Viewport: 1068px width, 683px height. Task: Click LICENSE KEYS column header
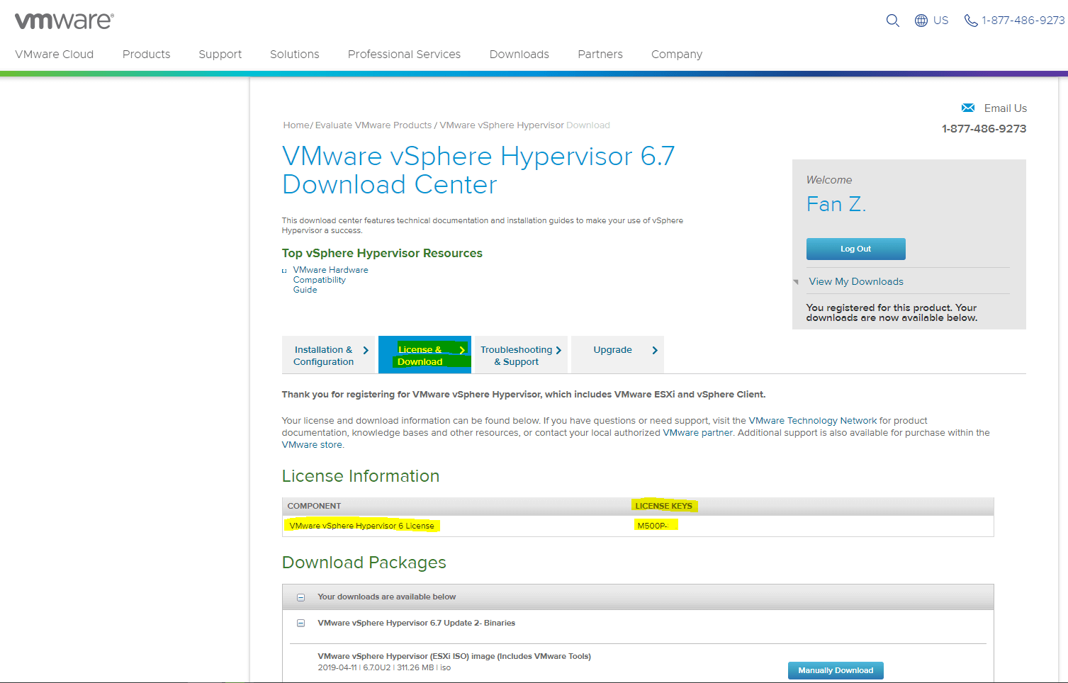(663, 506)
